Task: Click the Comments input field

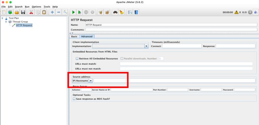Action: (171, 30)
